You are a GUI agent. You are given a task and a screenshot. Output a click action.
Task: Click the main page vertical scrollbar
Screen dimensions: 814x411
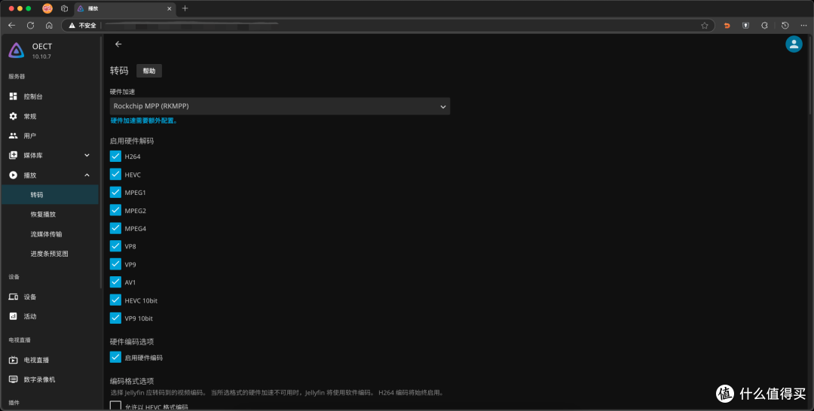811,75
